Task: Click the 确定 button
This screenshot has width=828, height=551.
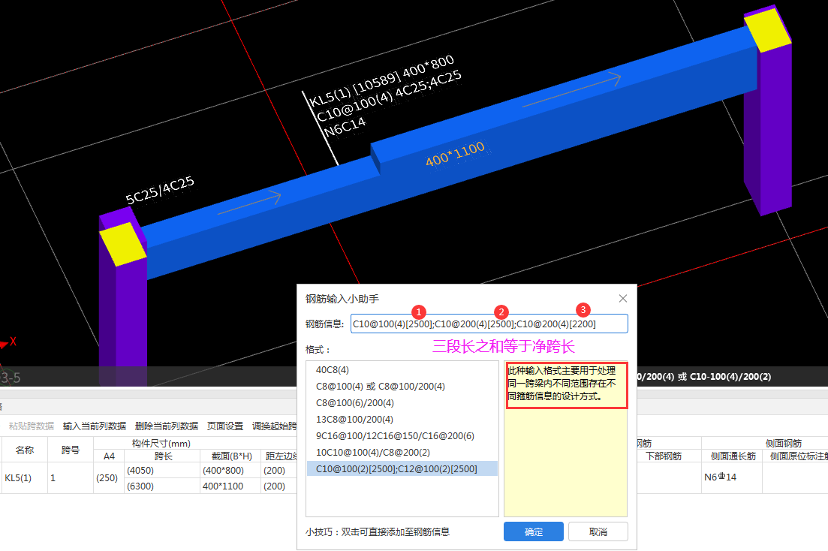Action: click(533, 531)
